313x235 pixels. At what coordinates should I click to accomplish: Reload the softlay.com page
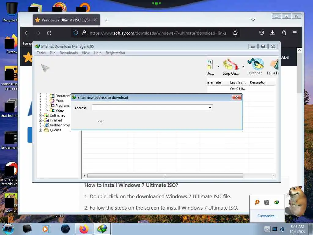tap(49, 33)
